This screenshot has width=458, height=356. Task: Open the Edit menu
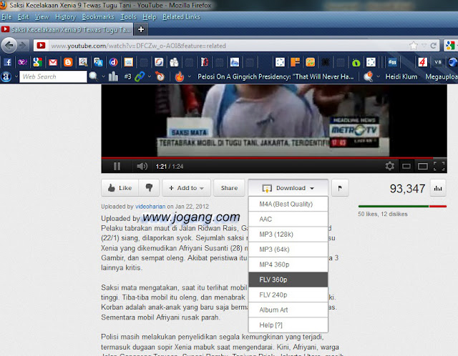(23, 17)
